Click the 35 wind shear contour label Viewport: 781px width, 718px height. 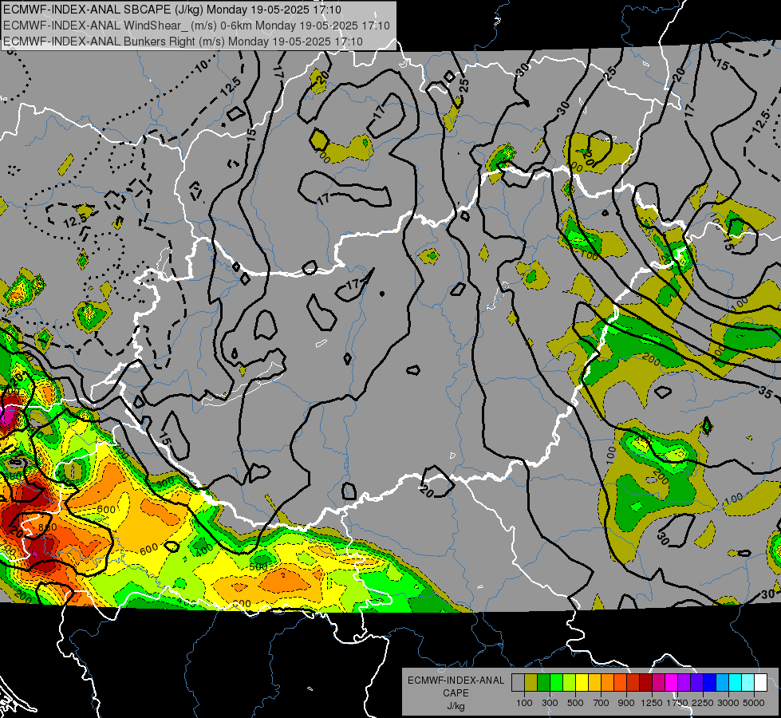(766, 393)
